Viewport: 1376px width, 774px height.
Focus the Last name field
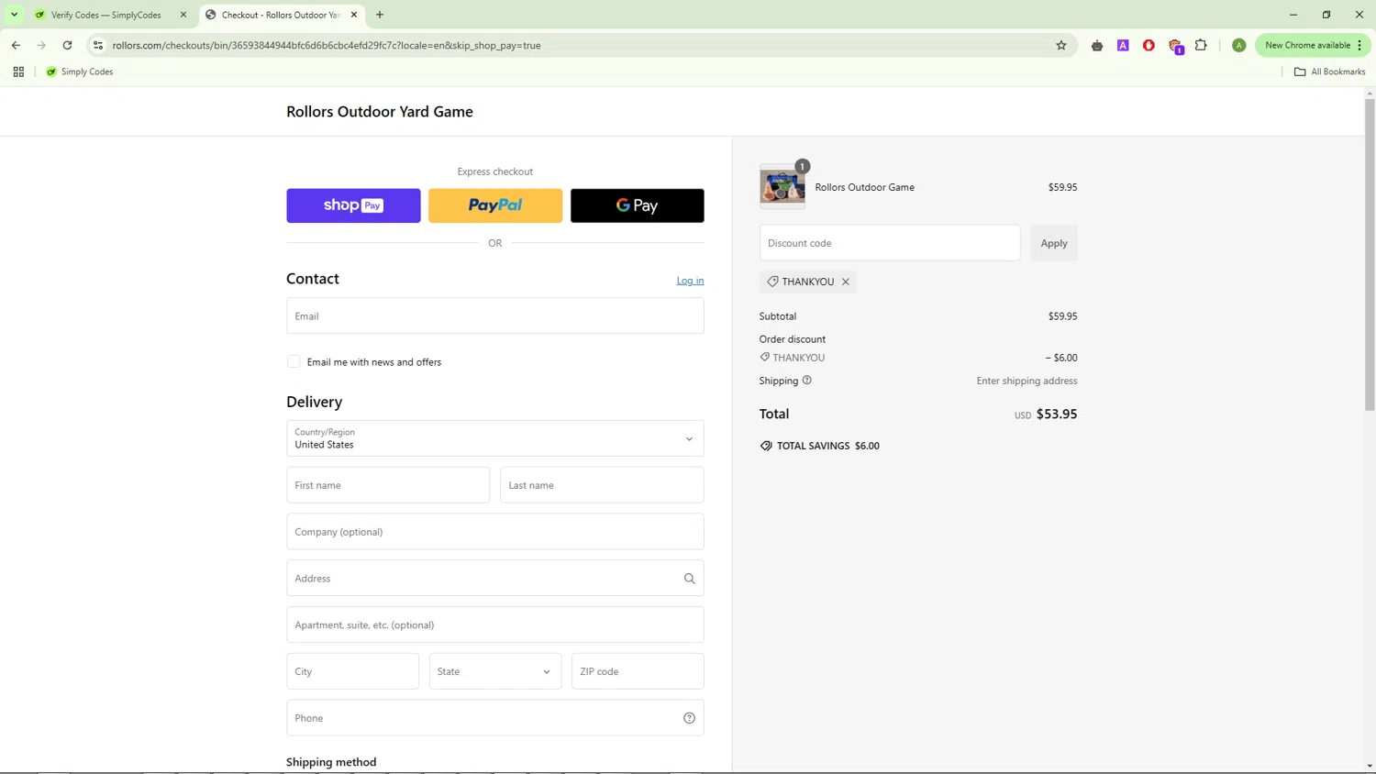[602, 485]
